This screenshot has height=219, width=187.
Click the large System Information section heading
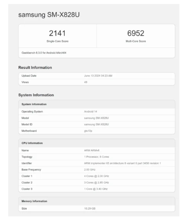[36, 95]
